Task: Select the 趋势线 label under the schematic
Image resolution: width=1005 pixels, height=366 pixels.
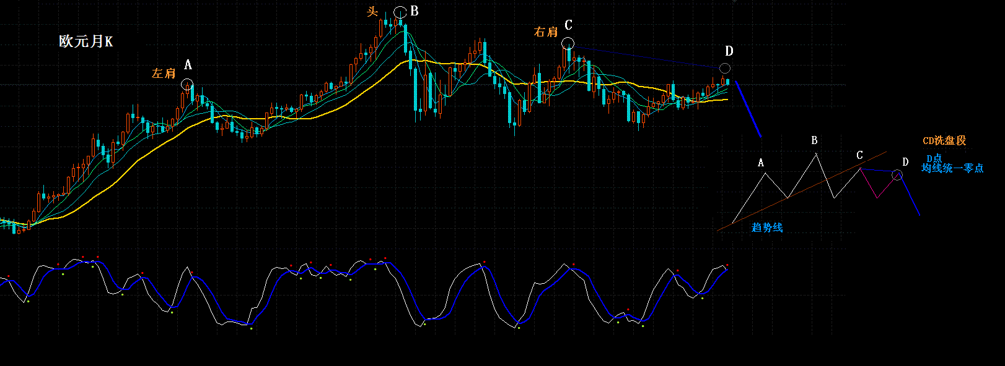Action: pyautogui.click(x=767, y=228)
